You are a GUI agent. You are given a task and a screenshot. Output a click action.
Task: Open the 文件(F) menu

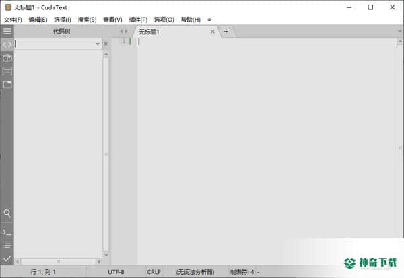tap(13, 20)
